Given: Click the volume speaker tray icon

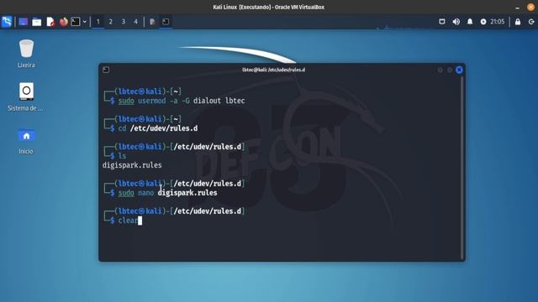Looking at the screenshot, I should [456, 22].
